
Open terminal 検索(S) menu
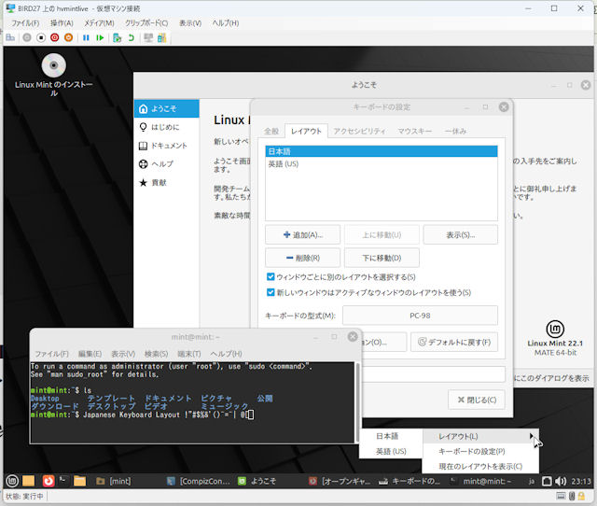coord(156,354)
